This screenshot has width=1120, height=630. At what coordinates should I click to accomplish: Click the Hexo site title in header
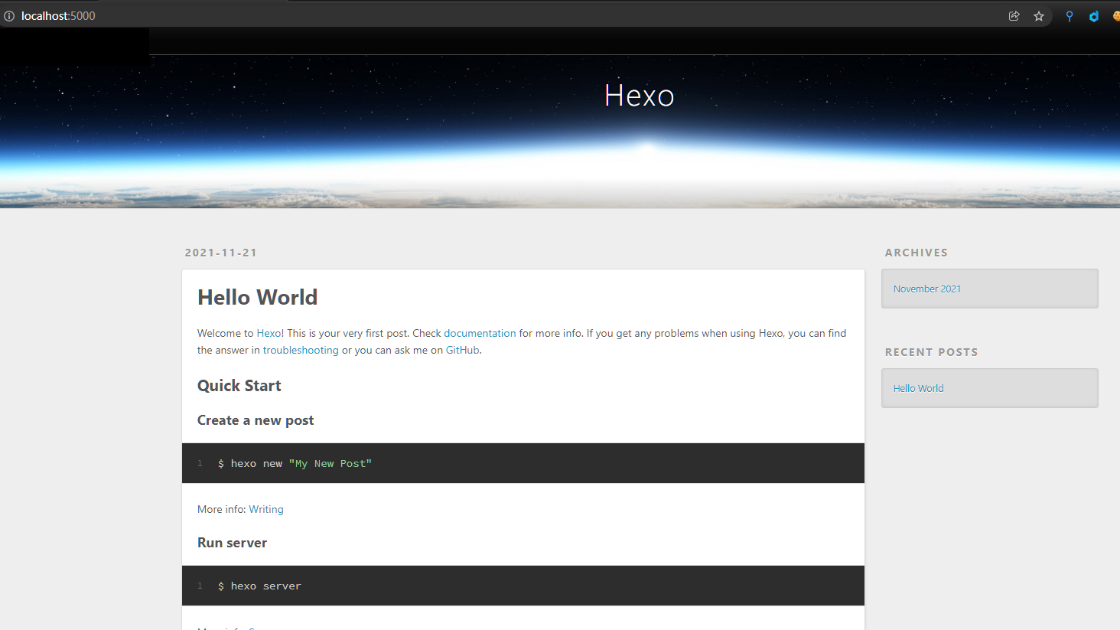pos(639,96)
